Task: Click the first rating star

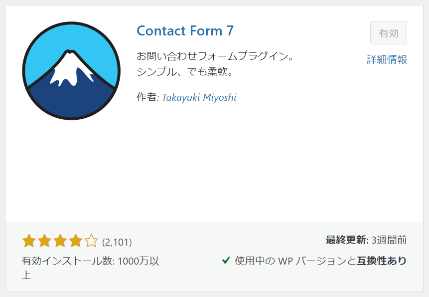Action: [29, 241]
